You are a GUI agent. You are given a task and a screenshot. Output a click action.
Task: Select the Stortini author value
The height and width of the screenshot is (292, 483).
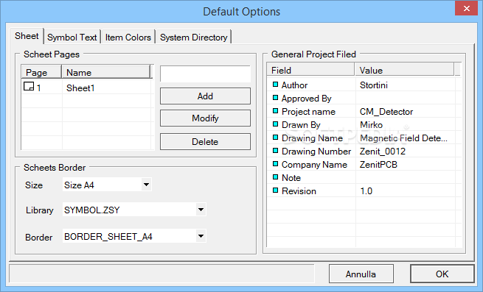(x=374, y=85)
